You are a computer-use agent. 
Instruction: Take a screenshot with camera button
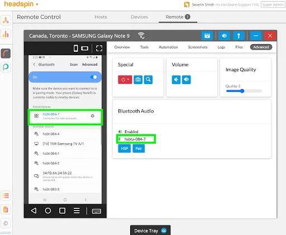pyautogui.click(x=138, y=80)
